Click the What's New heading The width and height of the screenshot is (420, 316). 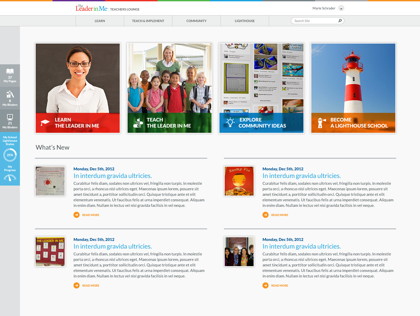click(x=52, y=148)
